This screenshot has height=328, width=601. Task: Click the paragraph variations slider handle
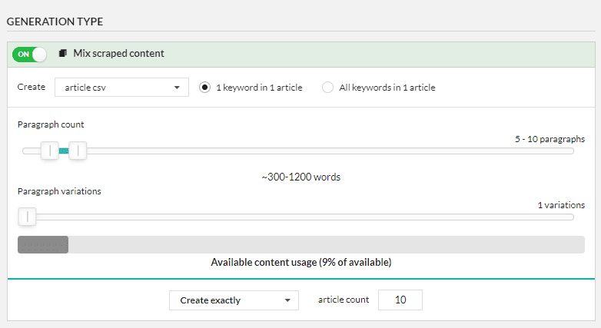pyautogui.click(x=27, y=217)
